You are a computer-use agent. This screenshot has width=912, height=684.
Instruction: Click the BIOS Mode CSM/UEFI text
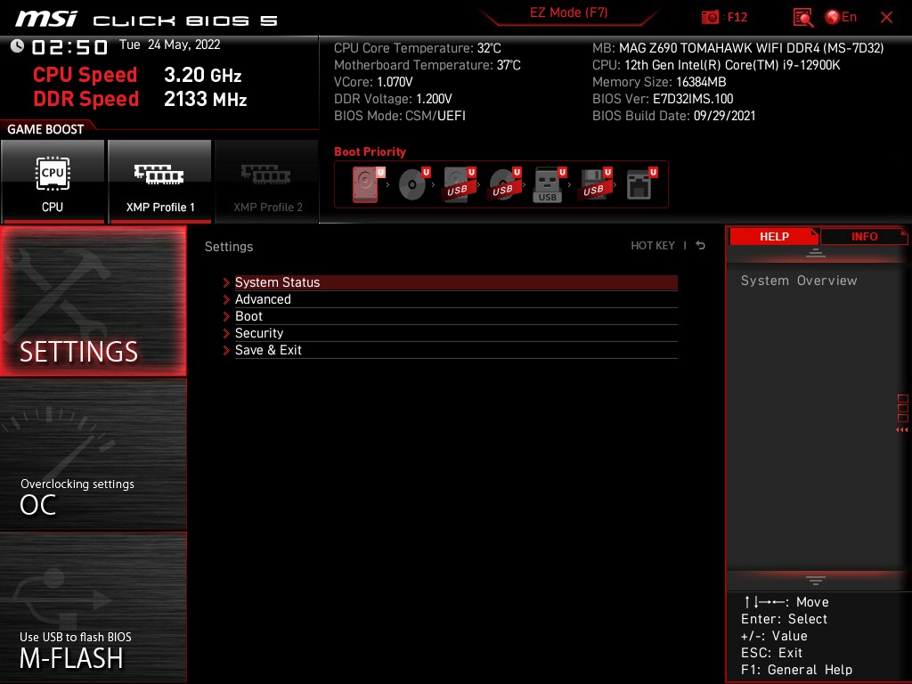(x=400, y=116)
